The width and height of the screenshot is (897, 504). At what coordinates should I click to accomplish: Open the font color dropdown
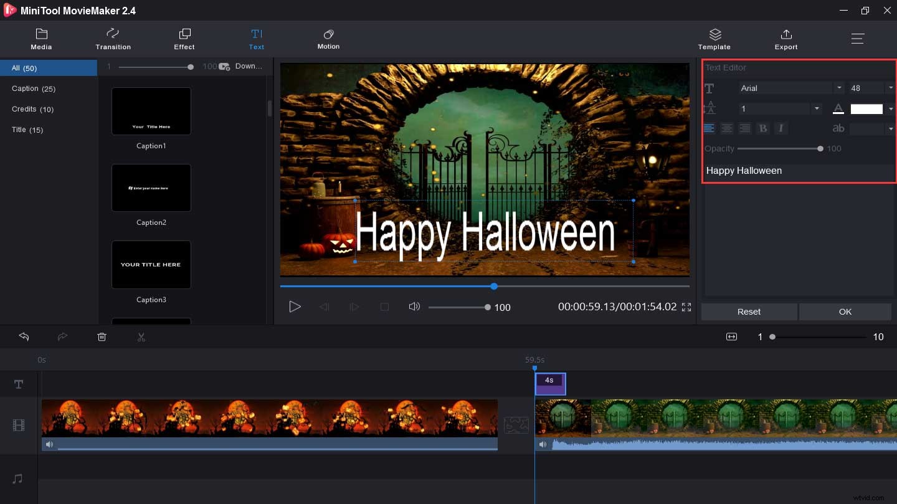890,108
